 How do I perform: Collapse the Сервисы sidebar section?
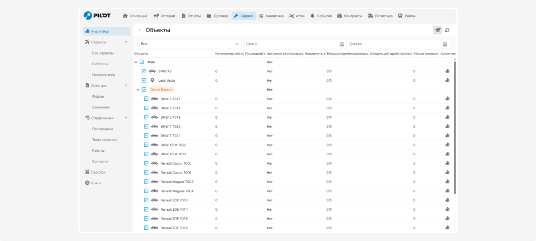(x=126, y=42)
